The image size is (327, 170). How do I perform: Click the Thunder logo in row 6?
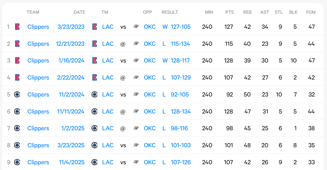point(136,111)
